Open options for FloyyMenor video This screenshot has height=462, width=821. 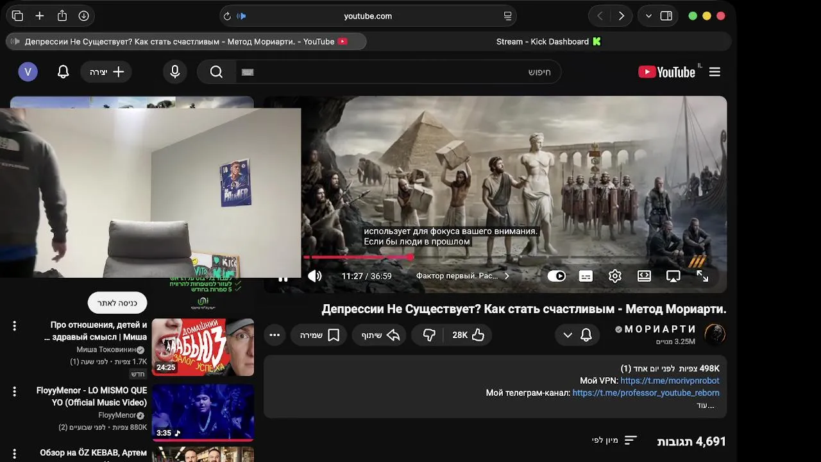14,391
